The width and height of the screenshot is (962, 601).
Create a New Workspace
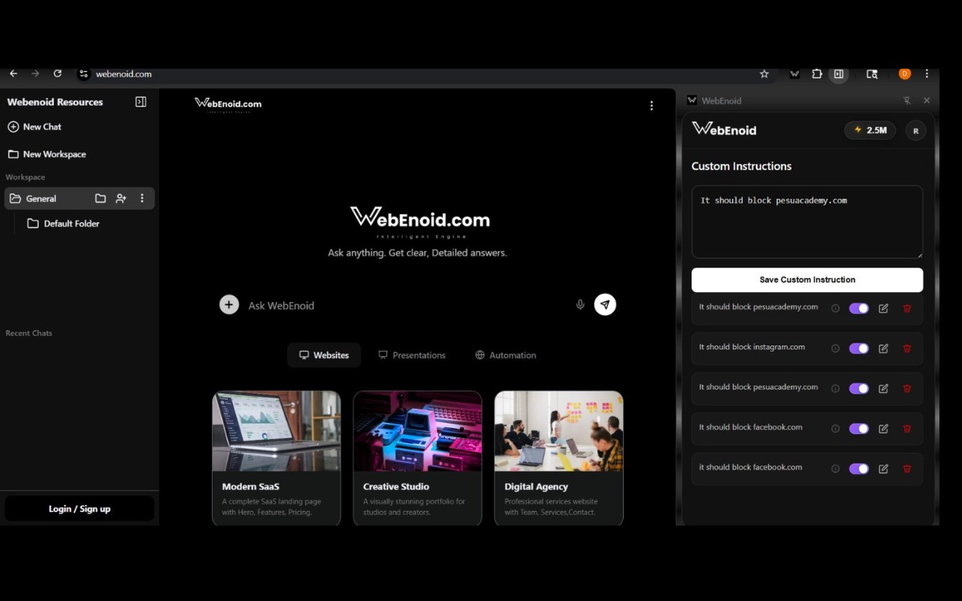pyautogui.click(x=47, y=154)
